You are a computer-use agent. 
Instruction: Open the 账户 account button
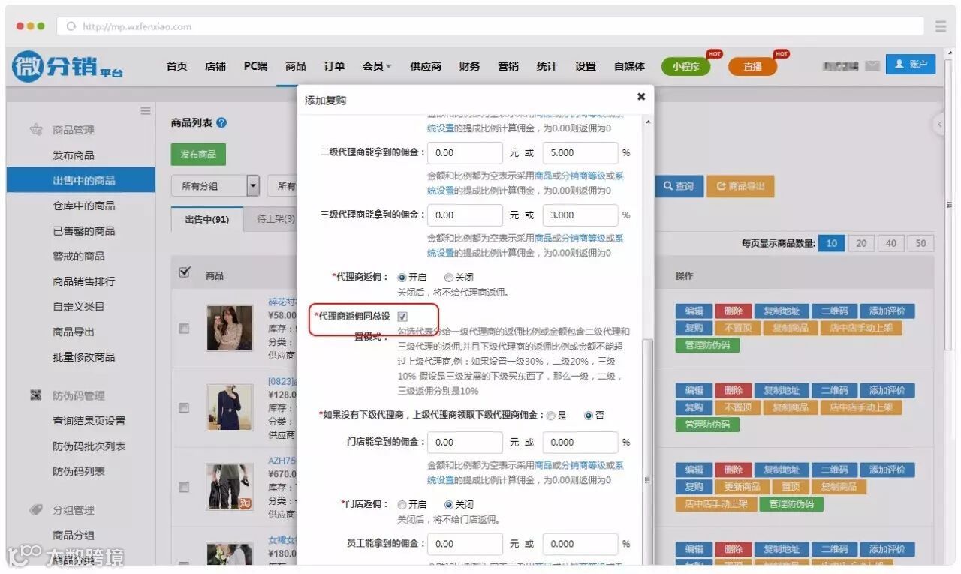pyautogui.click(x=911, y=65)
